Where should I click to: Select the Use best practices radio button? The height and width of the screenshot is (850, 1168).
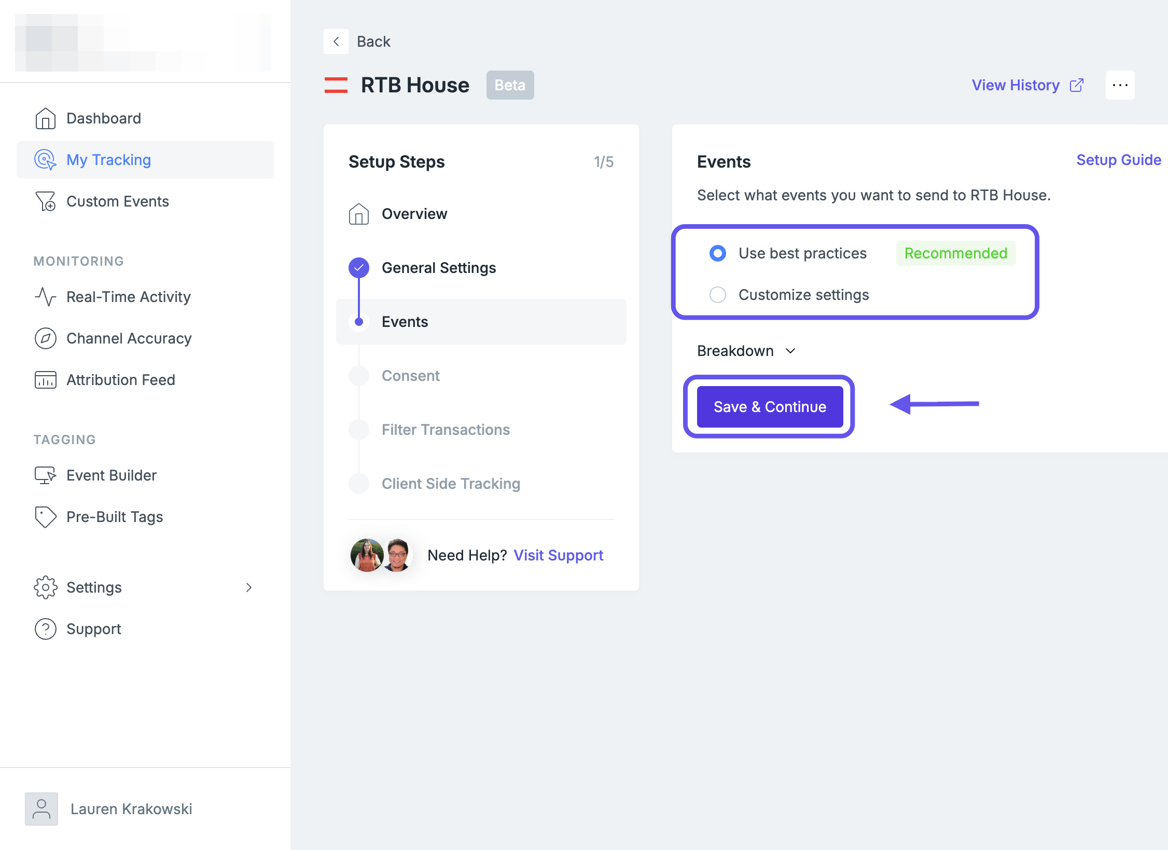(x=718, y=253)
